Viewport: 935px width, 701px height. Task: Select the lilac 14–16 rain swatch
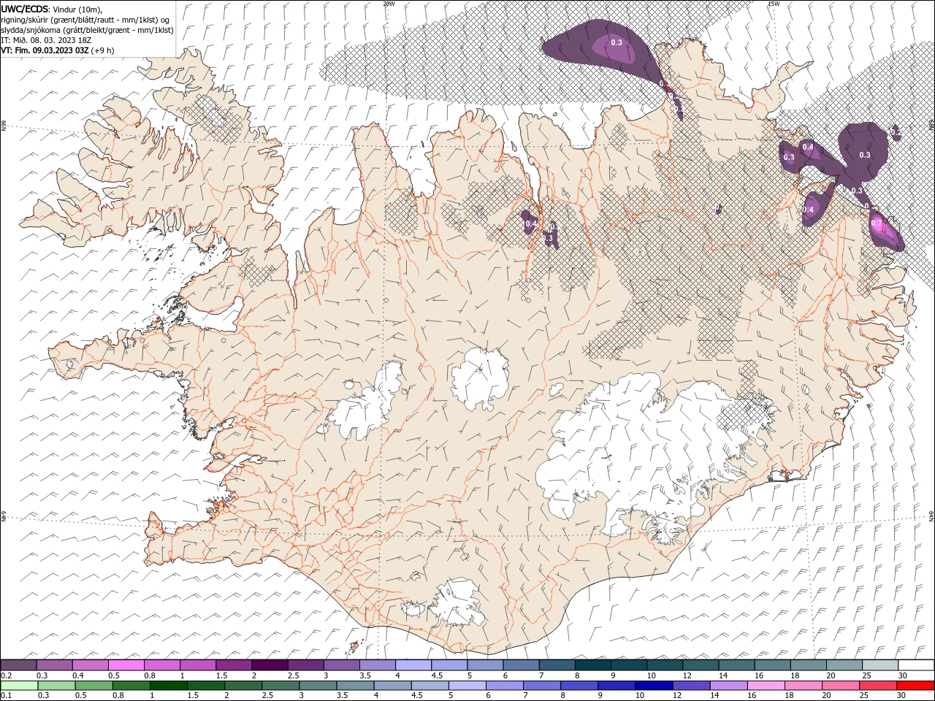[728, 686]
